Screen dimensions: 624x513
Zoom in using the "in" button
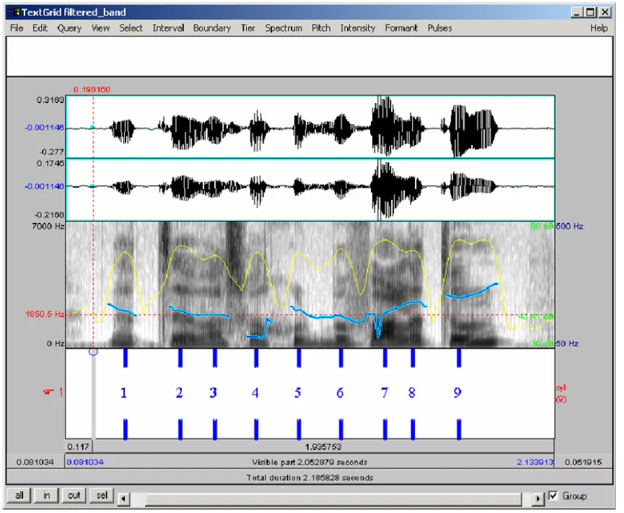(x=45, y=496)
